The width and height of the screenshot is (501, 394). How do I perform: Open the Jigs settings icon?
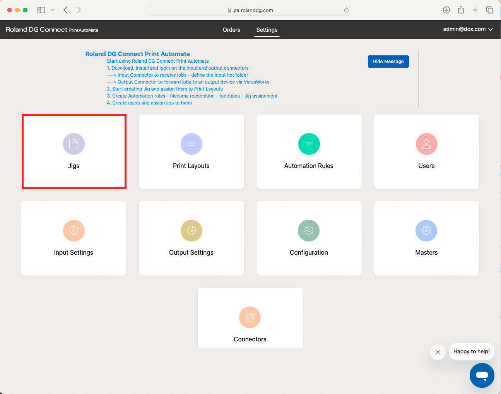pos(74,144)
